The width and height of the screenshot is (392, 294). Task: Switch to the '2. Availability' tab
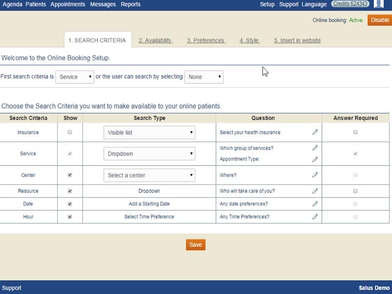(155, 41)
